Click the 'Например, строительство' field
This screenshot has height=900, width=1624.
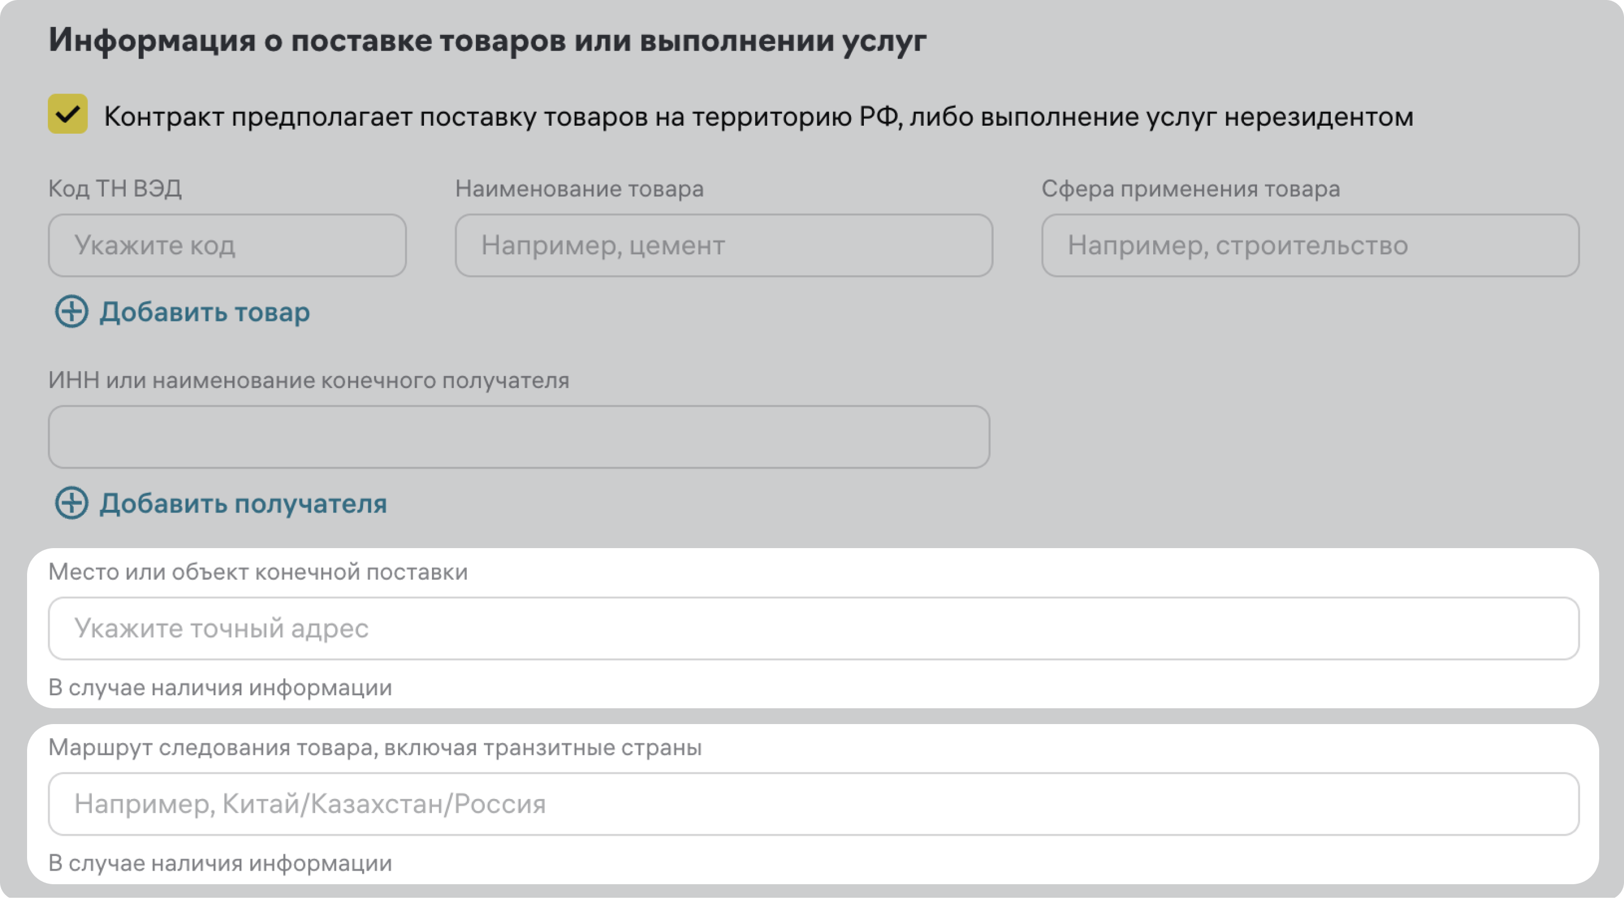tap(1309, 245)
